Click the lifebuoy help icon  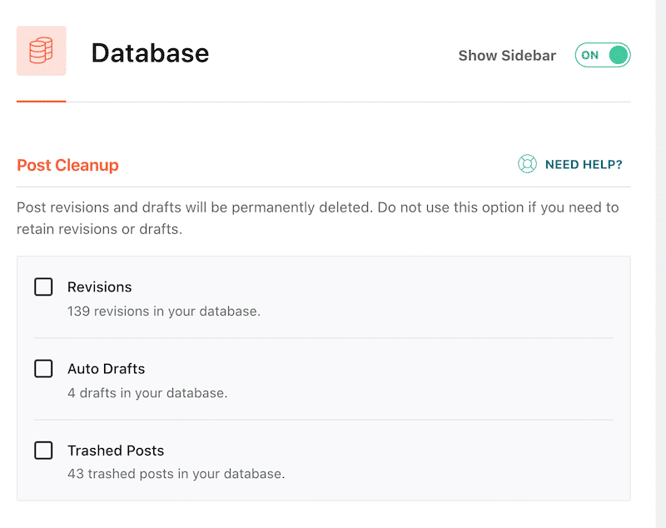tap(527, 164)
